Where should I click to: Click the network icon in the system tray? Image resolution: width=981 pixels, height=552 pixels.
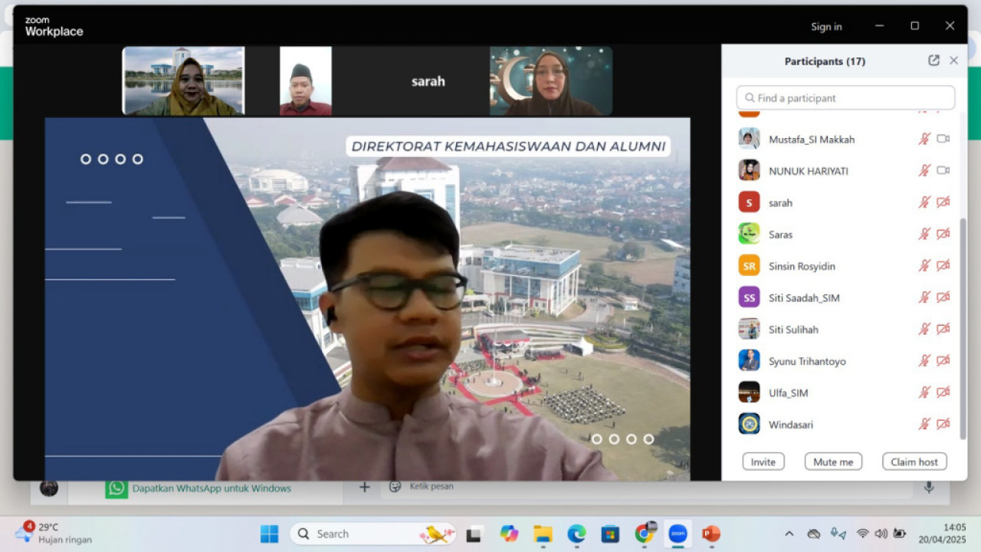862,533
